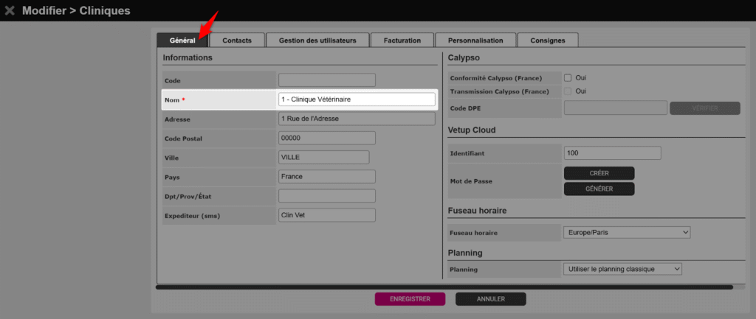Click the Générer password button

tap(599, 189)
